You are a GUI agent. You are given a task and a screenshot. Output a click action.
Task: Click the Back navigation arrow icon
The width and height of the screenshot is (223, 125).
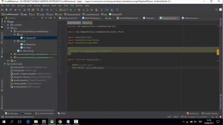click(x=47, y=10)
